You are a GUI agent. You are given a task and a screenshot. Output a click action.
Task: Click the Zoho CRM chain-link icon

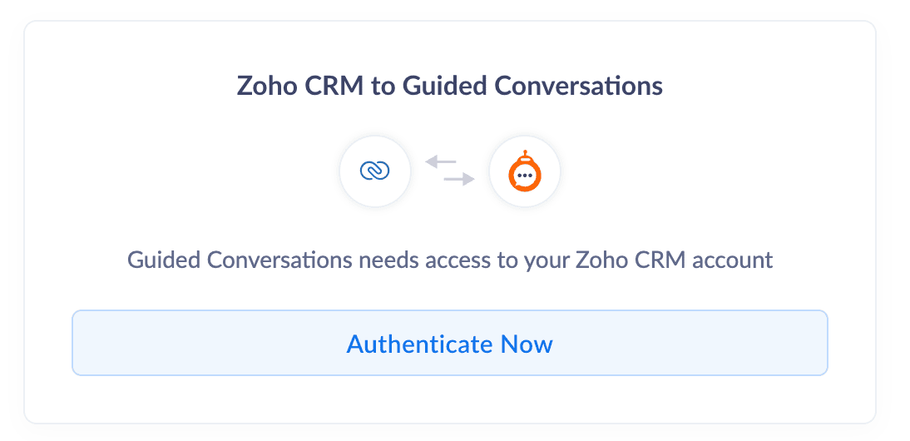374,171
